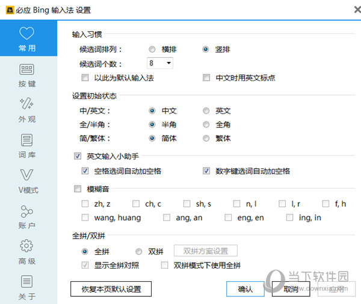The height and width of the screenshot is (304, 361).
Task: Enable the 模糊音 checkbox
Action: click(x=78, y=189)
